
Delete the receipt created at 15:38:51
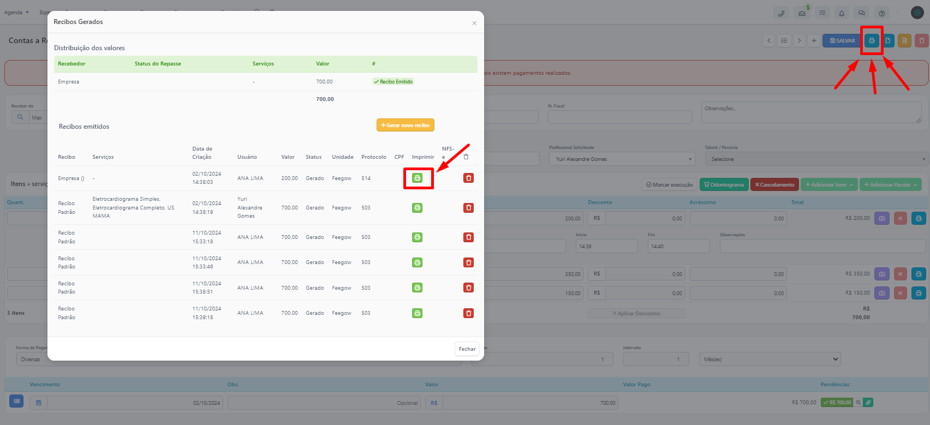(468, 288)
